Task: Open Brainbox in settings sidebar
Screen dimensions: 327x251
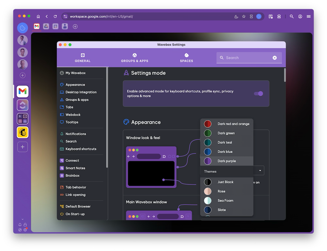Action: [x=70, y=176]
